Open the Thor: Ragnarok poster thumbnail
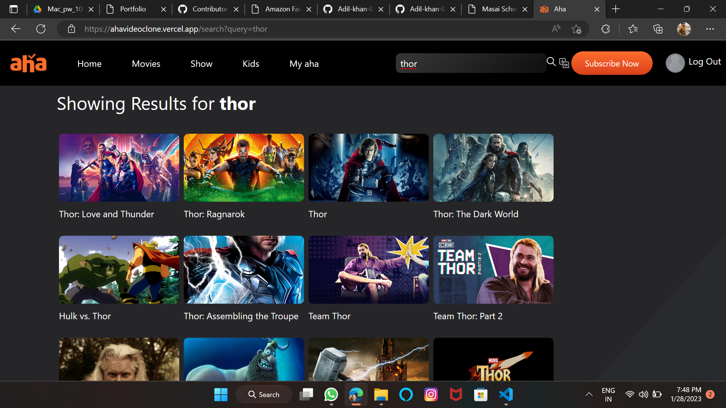 pos(244,167)
